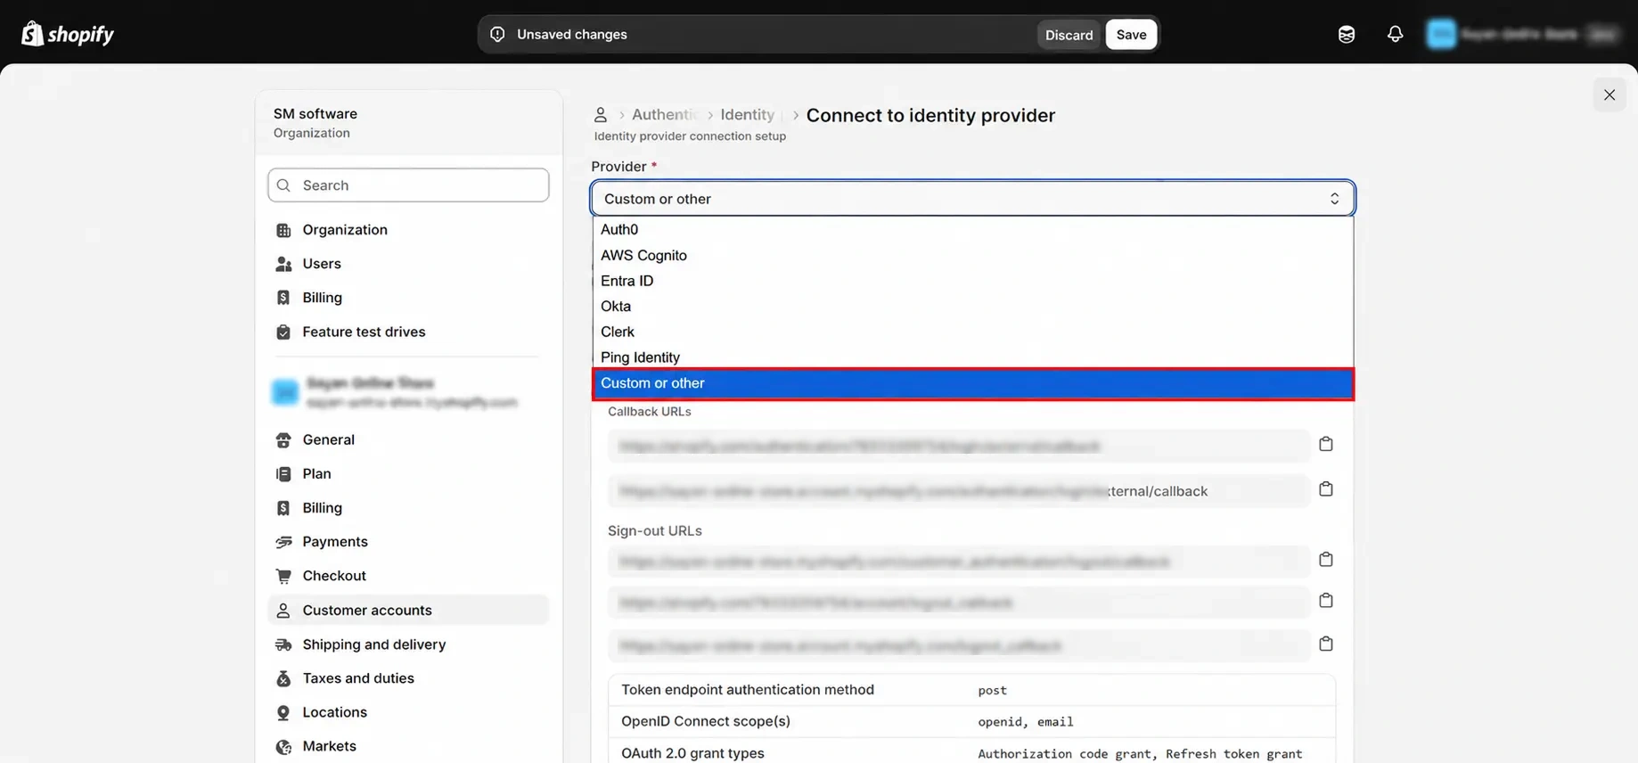The image size is (1638, 763).
Task: Close the settings panel with X
Action: pos(1609,94)
